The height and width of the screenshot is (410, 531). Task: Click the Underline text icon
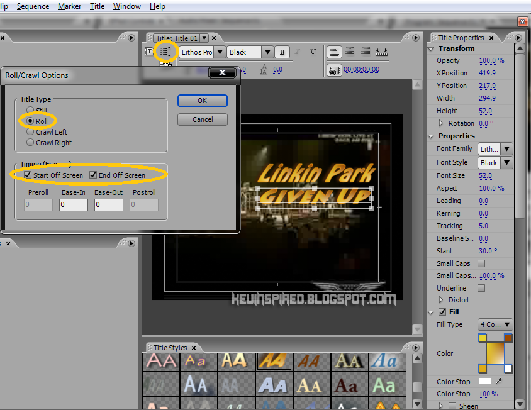(313, 52)
